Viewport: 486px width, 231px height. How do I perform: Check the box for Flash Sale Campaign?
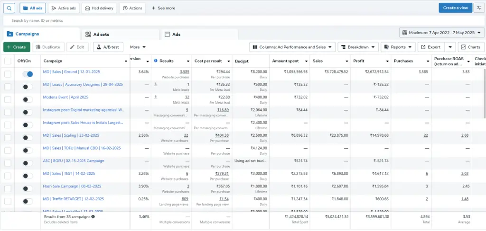click(x=8, y=189)
